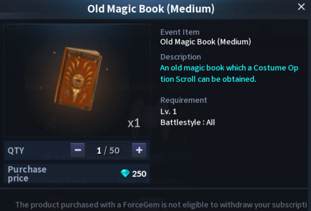Viewport: 311px width, 211px height.
Task: Click the Purchase price label
Action: click(27, 174)
